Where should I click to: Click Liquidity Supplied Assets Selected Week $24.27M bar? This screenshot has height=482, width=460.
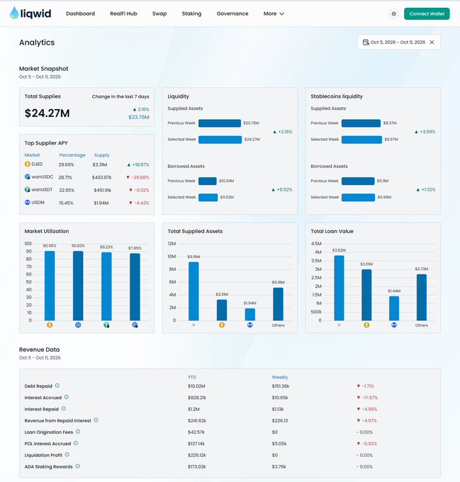pos(220,140)
